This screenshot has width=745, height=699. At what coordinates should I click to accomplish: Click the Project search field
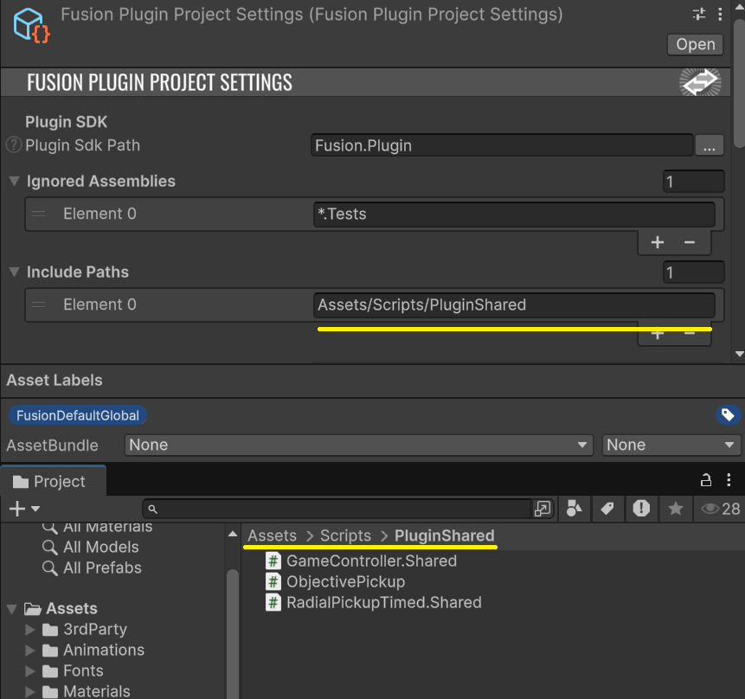337,509
